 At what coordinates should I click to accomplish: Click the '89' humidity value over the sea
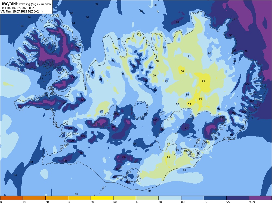[x=76, y=194]
